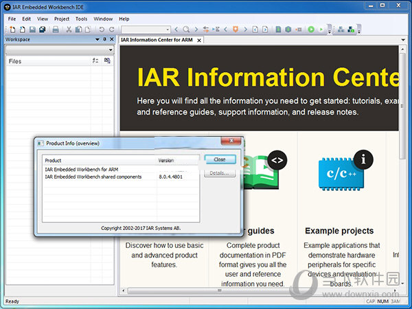This screenshot has width=412, height=309.
Task: Click the Find magnifier icon
Action: pyautogui.click(x=186, y=30)
